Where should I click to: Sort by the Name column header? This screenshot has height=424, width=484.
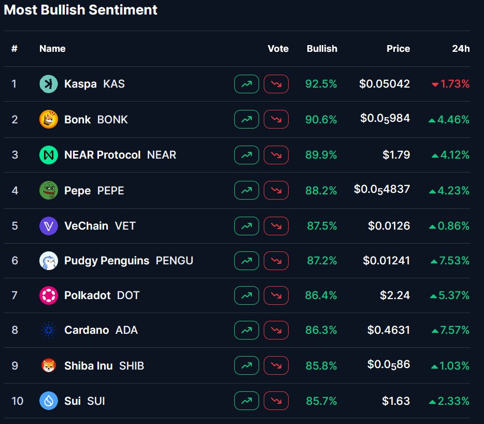coord(52,49)
